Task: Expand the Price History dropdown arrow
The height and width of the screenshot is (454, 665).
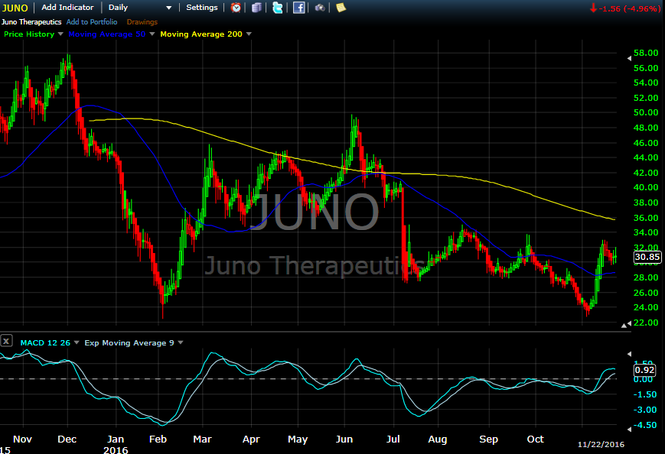Action: pyautogui.click(x=60, y=34)
